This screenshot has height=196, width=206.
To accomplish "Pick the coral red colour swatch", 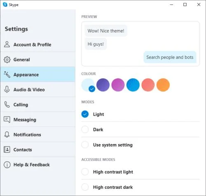I will pyautogui.click(x=148, y=85).
